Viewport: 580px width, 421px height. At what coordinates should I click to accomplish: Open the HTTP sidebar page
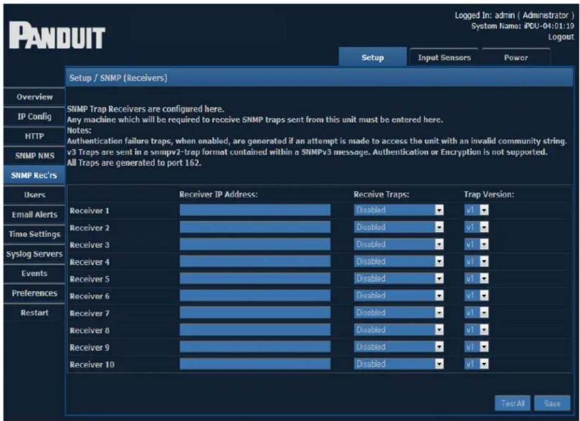34,136
